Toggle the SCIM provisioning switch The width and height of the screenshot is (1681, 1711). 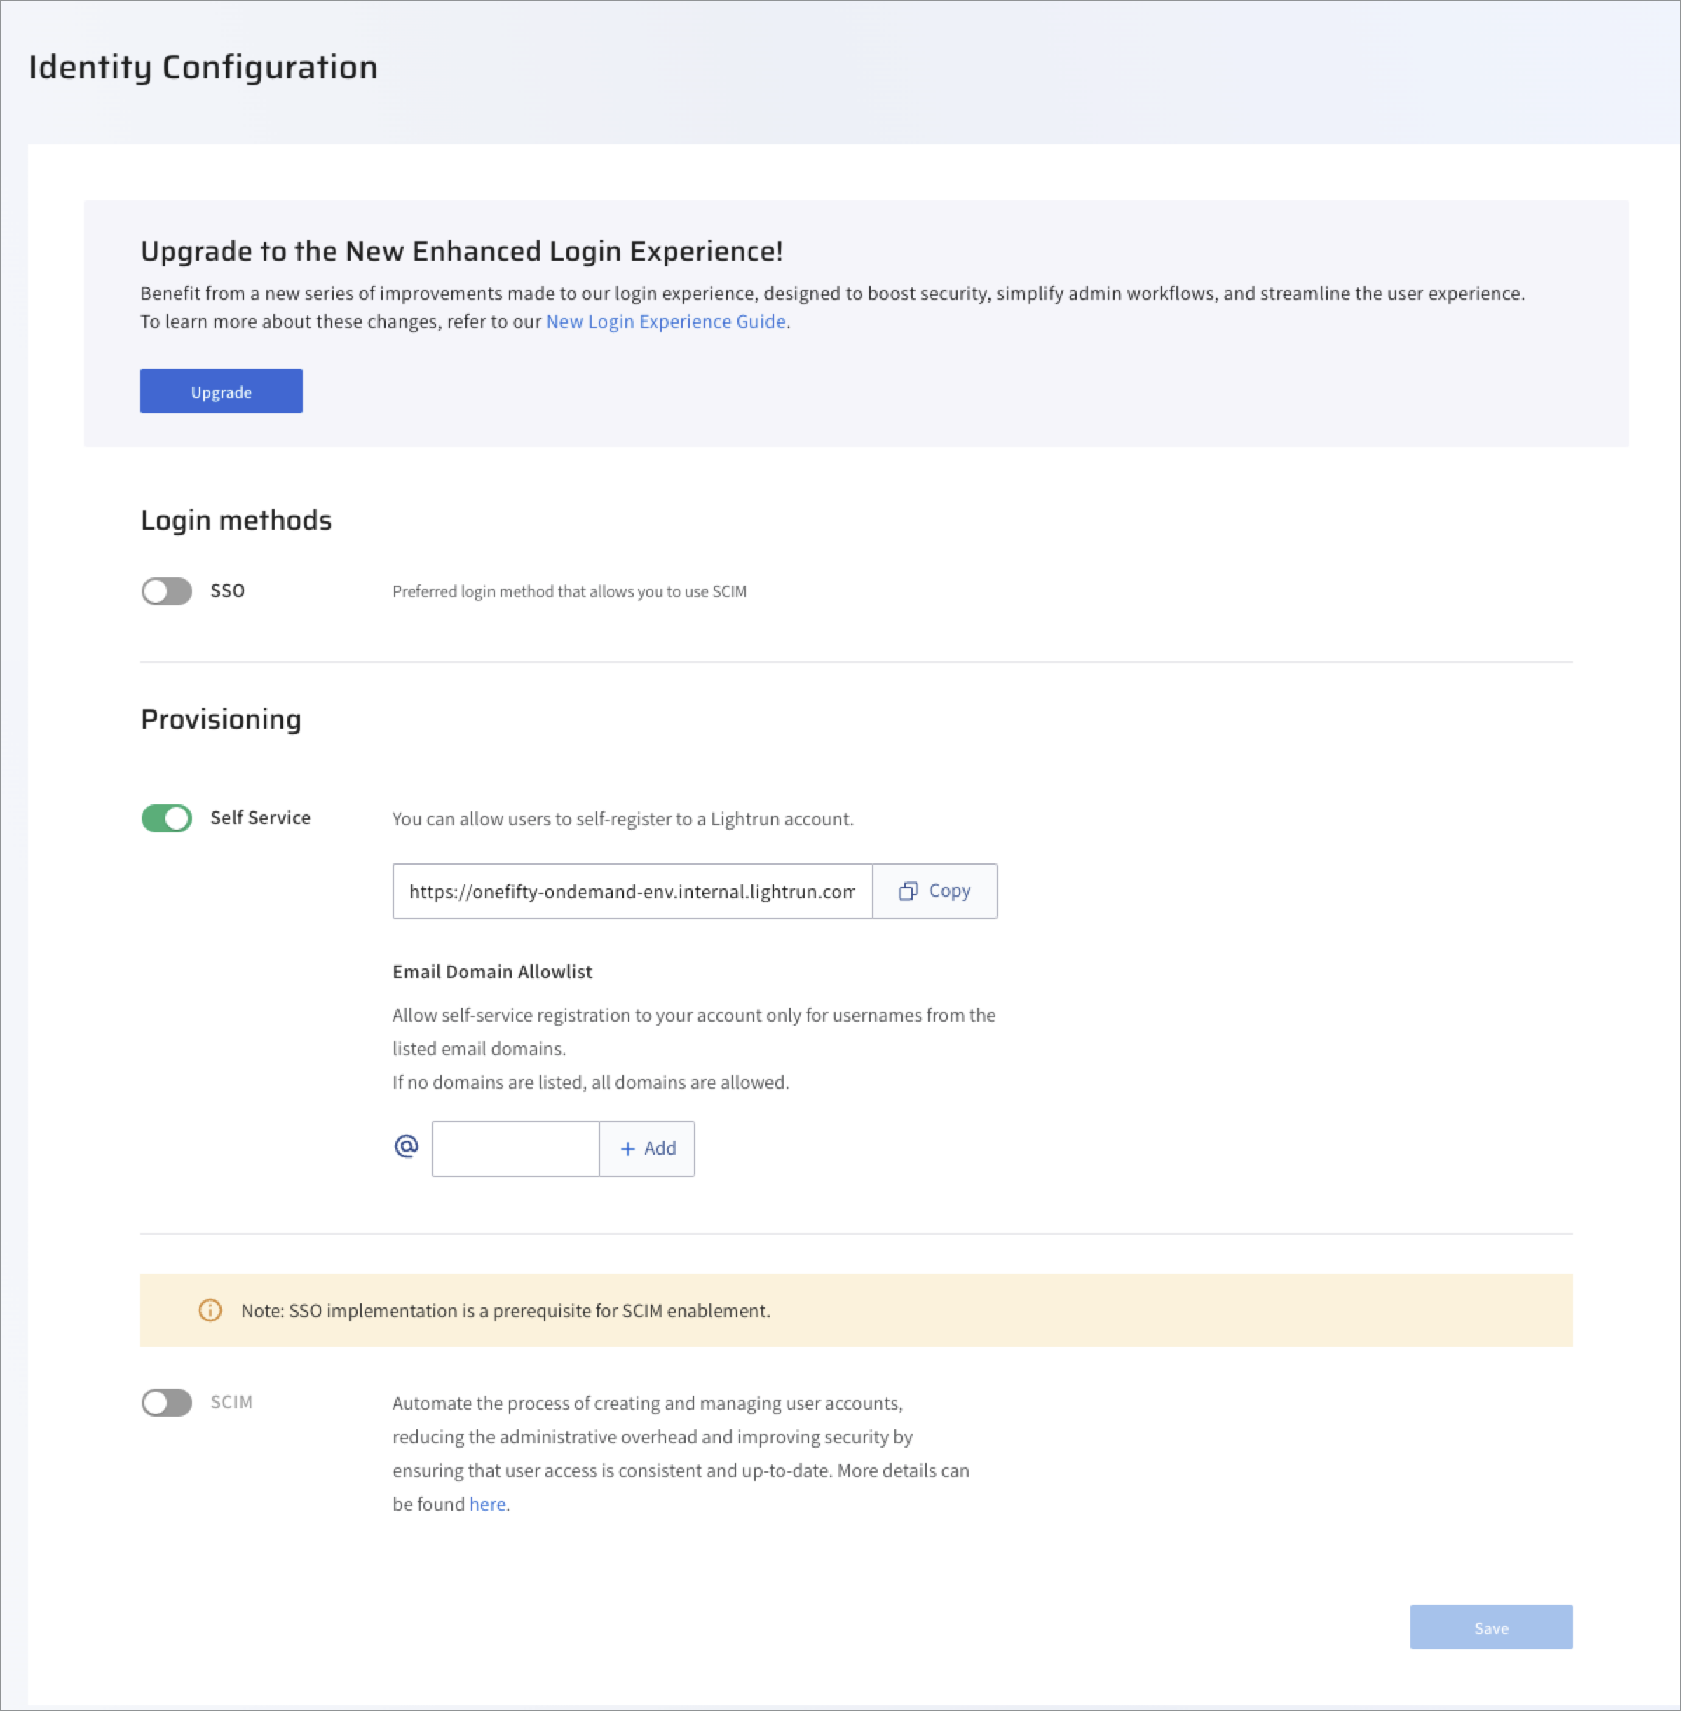click(167, 1402)
